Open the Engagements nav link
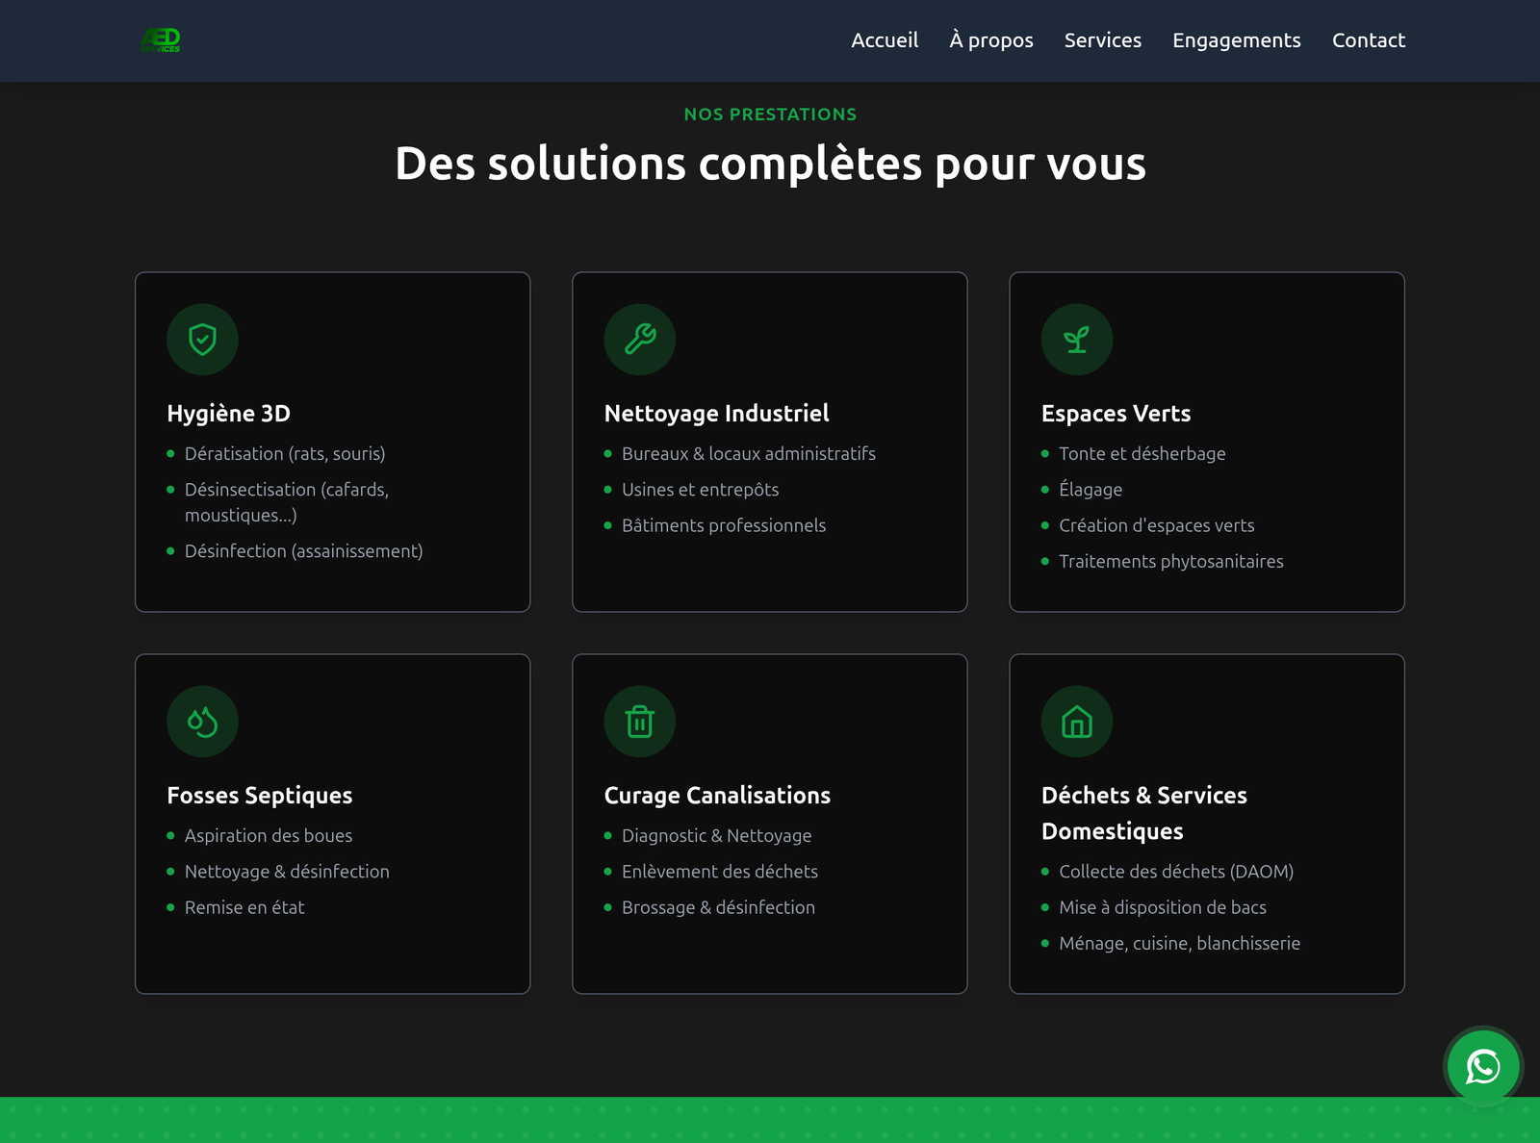This screenshot has height=1143, width=1540. coord(1237,40)
